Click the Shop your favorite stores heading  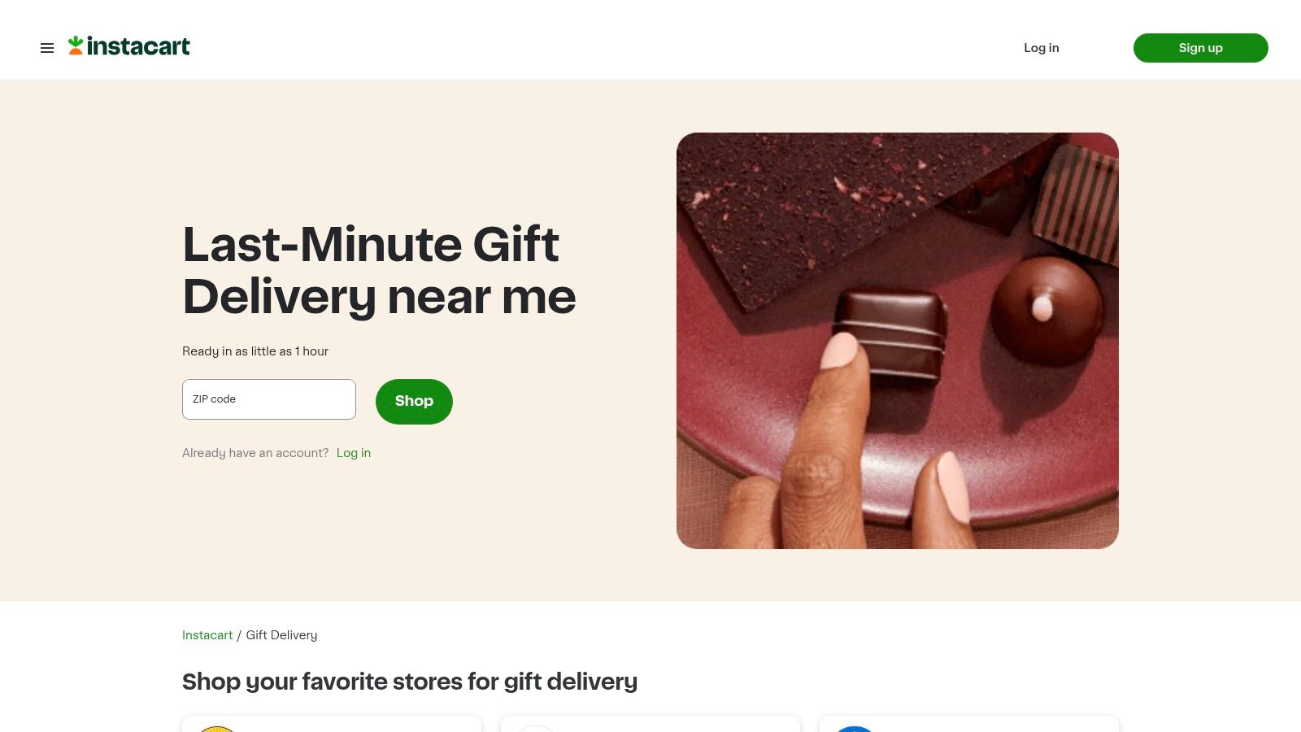(410, 682)
